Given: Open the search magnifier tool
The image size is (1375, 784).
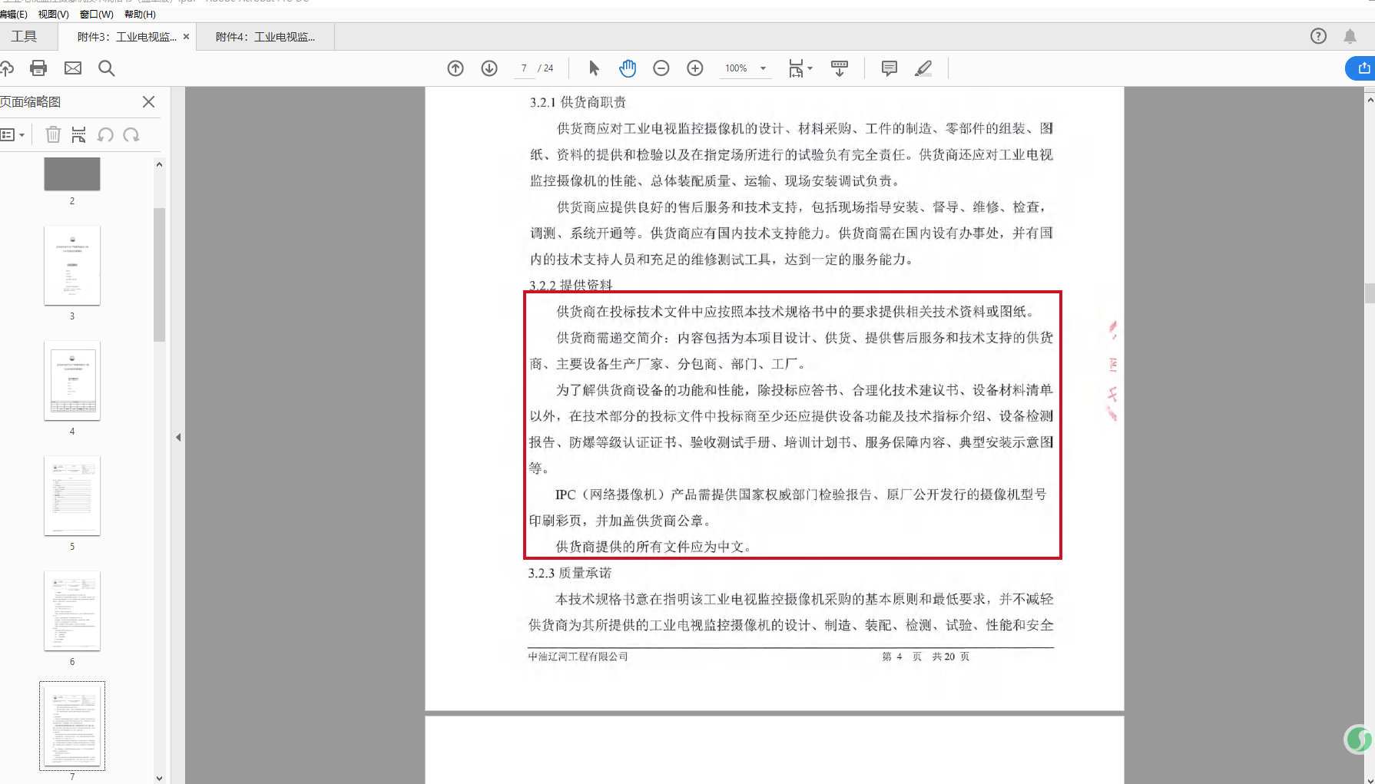Looking at the screenshot, I should pos(107,68).
